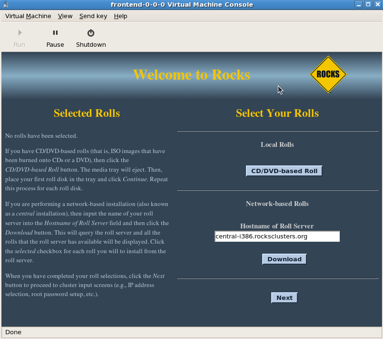This screenshot has width=383, height=339.
Task: Open the Help menu
Action: 120,16
